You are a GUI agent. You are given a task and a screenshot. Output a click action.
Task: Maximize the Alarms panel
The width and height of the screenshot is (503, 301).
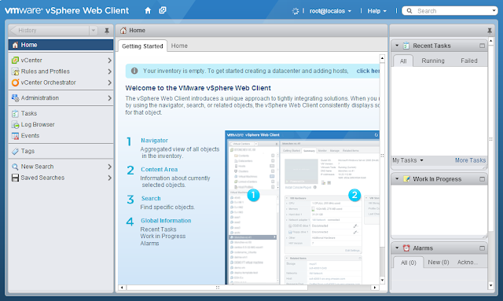pos(482,248)
